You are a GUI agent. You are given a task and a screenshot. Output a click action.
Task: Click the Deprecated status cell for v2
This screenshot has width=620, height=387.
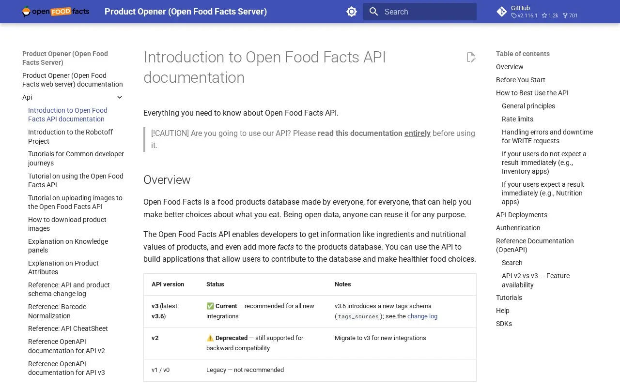[x=263, y=343]
